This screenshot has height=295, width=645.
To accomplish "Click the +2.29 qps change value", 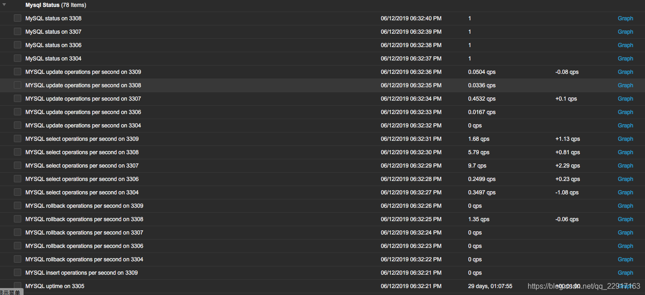I will pos(567,166).
